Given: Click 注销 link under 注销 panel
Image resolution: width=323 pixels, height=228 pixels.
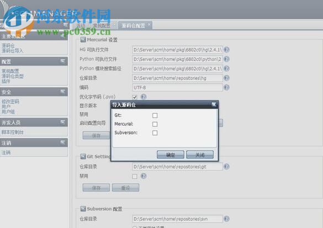Looking at the screenshot, I should point(6,152).
